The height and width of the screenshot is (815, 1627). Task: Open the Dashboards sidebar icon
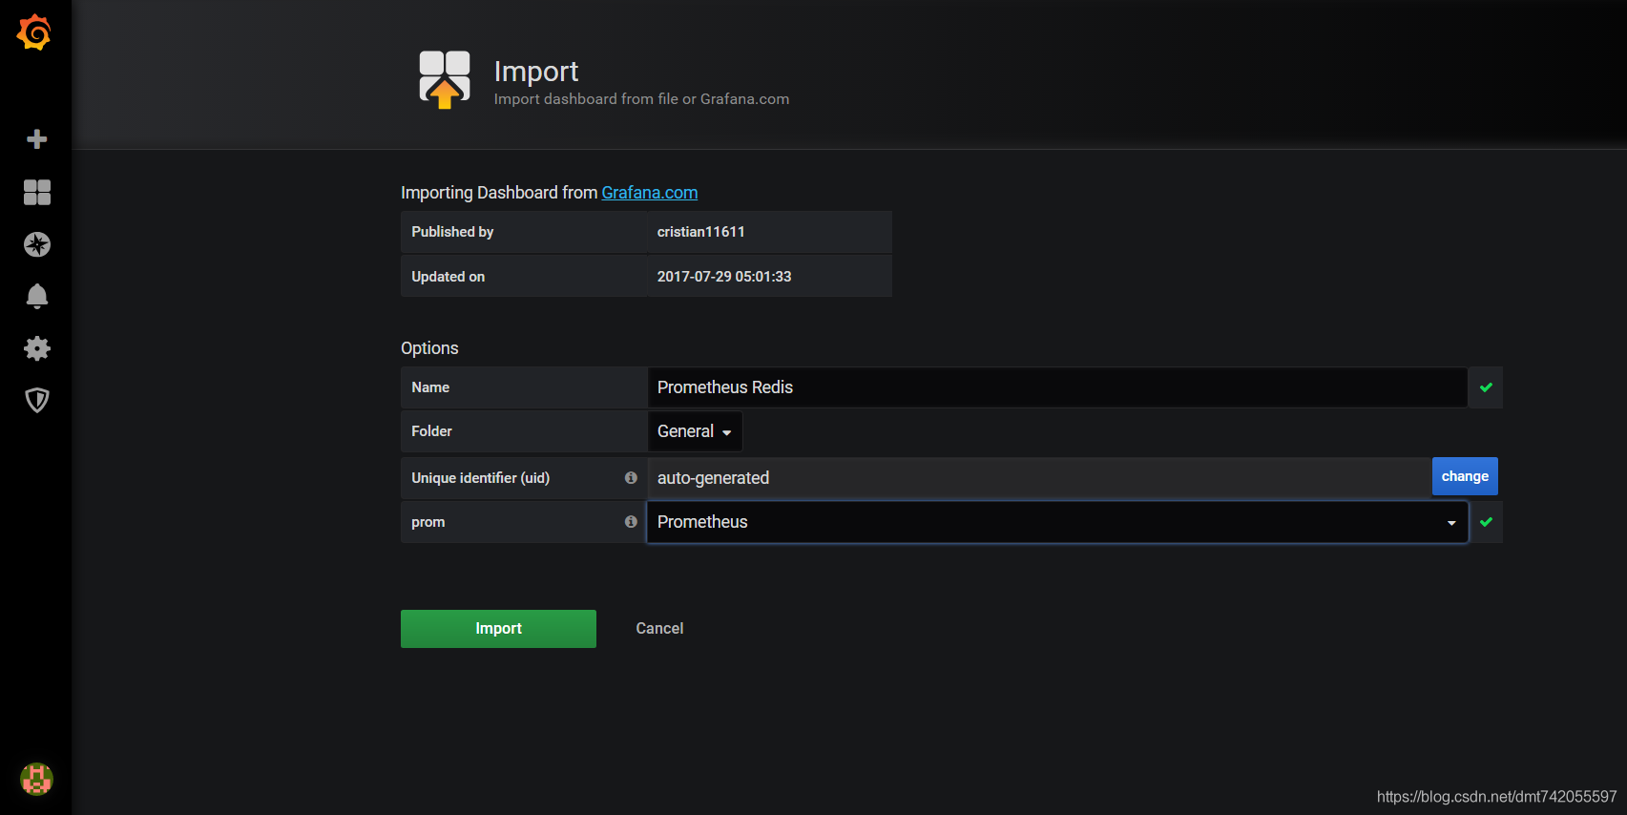(36, 193)
